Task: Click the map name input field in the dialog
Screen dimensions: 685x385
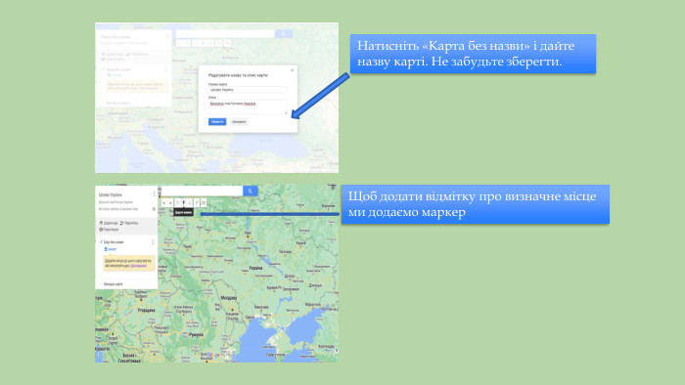Action: pos(248,89)
